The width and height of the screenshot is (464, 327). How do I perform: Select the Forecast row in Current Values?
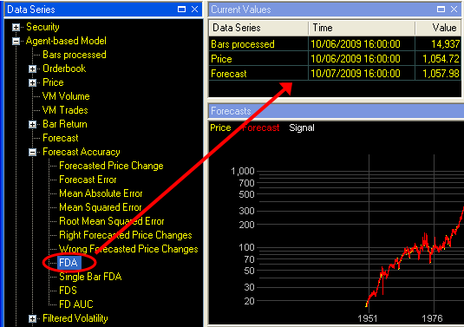(335, 74)
